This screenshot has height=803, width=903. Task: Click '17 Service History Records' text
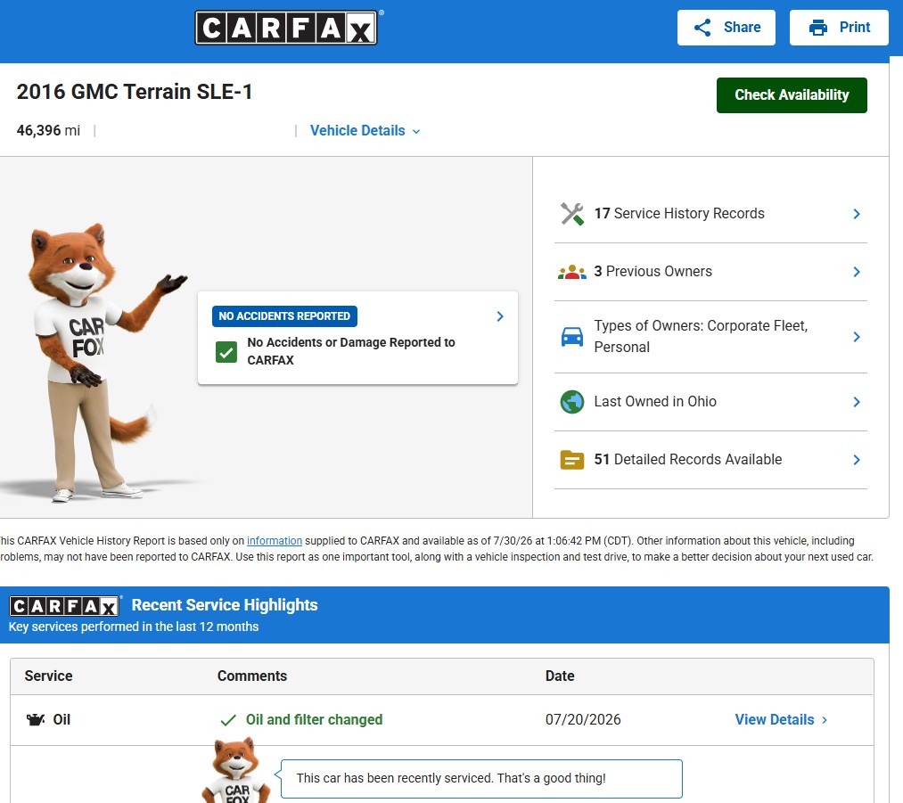click(x=679, y=214)
